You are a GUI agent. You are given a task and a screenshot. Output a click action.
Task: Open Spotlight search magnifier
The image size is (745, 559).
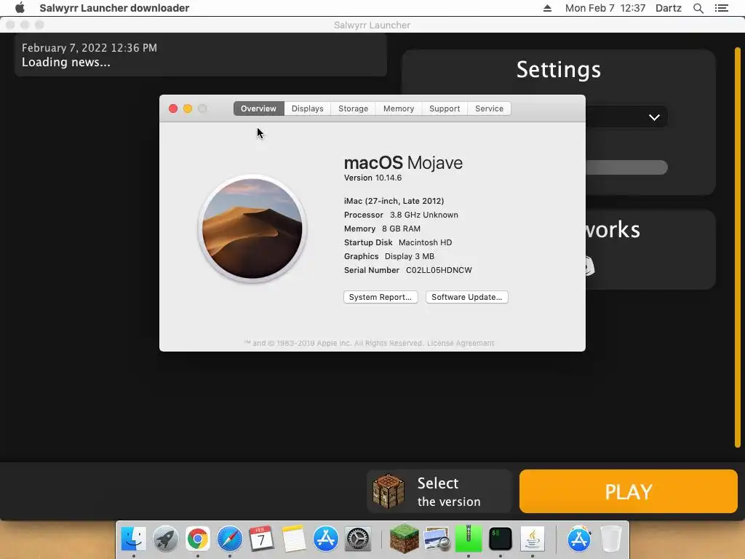click(698, 8)
